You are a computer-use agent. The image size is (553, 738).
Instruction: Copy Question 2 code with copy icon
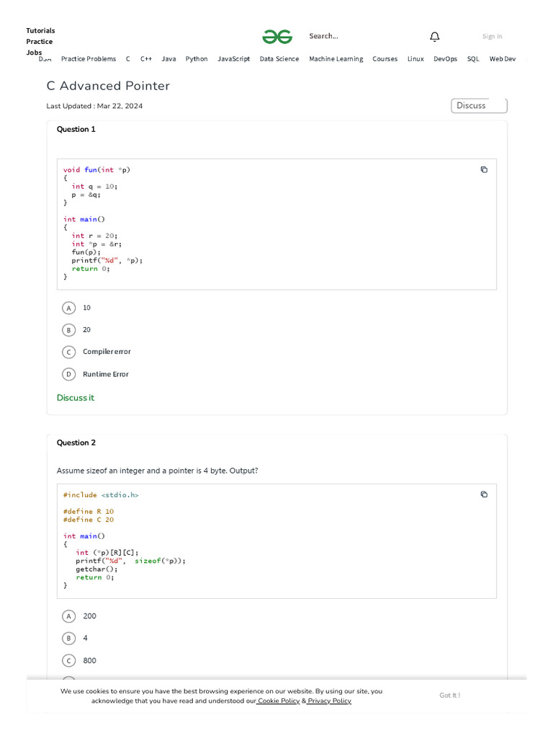click(484, 494)
